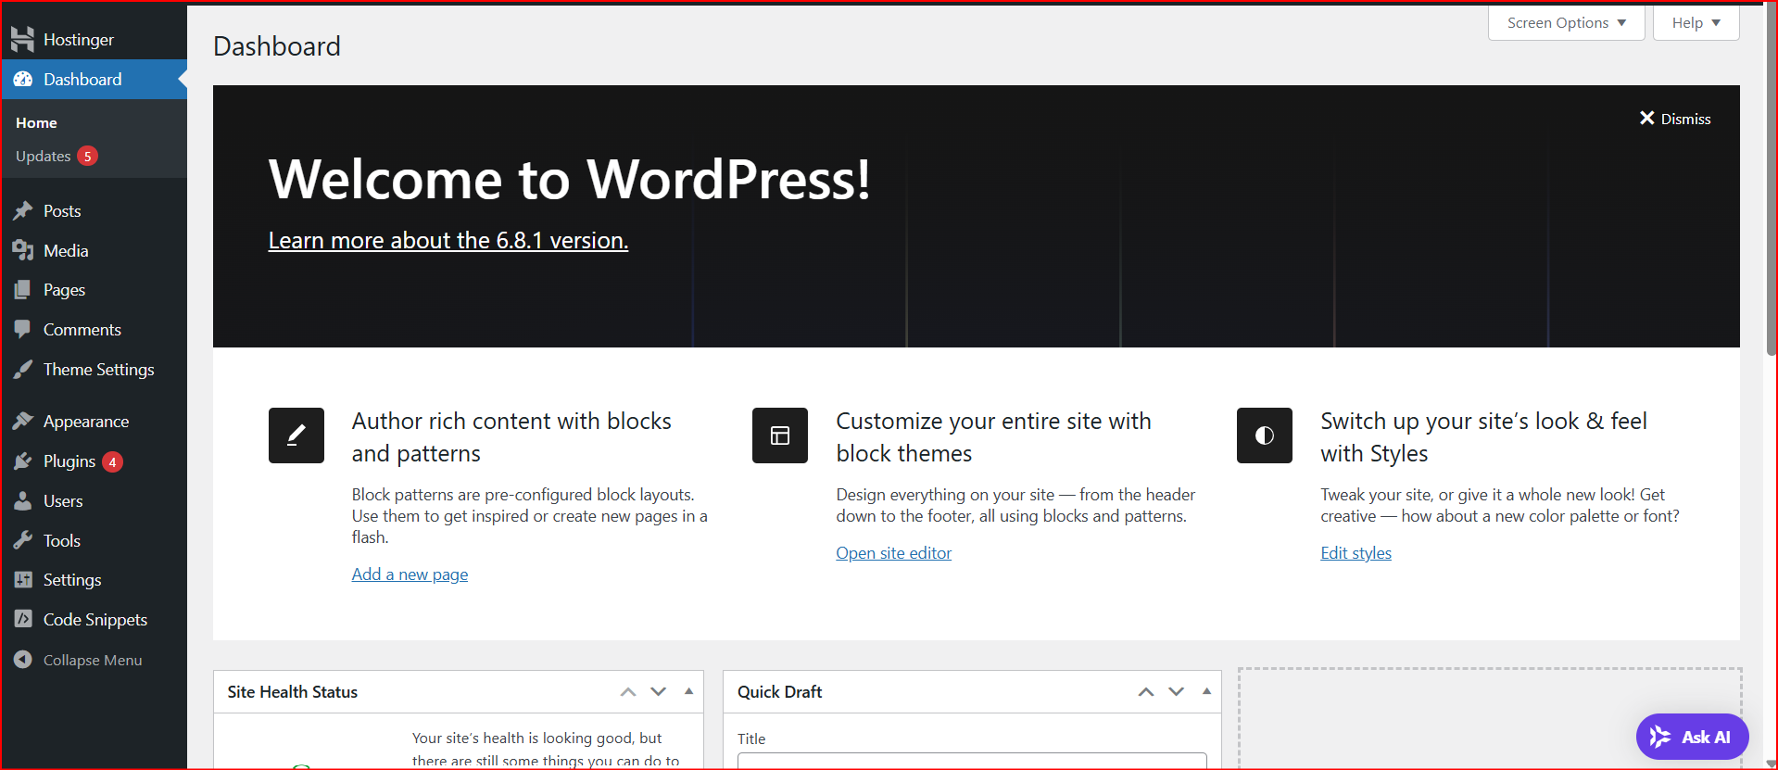Screen dimensions: 1778x770
Task: Open the Users menu
Action: point(94,501)
